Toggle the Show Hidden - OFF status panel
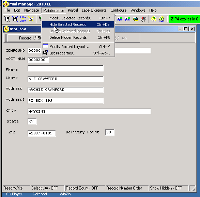The width and height of the screenshot is (200, 197). pos(169,188)
